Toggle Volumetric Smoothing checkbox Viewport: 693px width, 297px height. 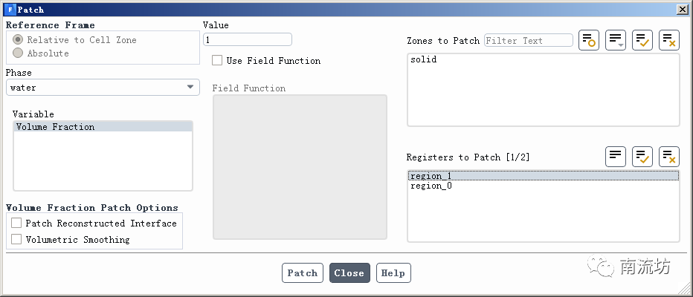click(x=16, y=239)
